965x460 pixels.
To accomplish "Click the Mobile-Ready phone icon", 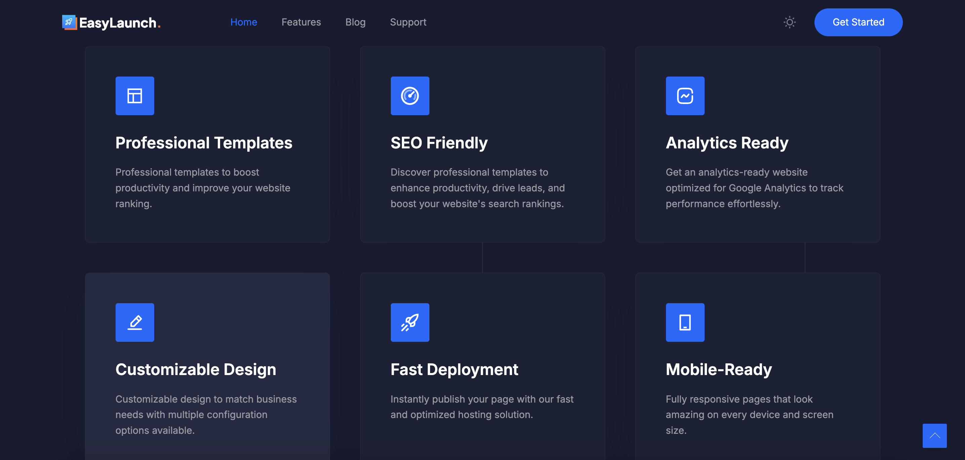I will [685, 322].
